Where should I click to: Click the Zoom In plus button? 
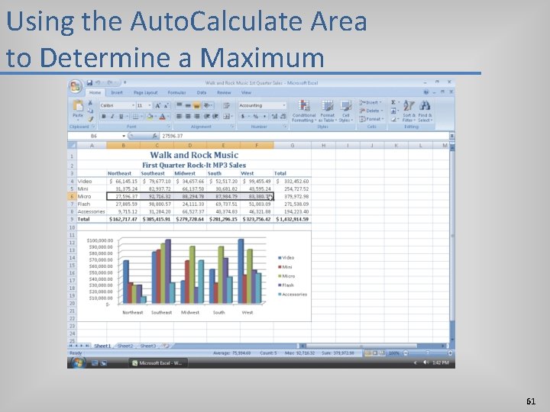pos(450,353)
